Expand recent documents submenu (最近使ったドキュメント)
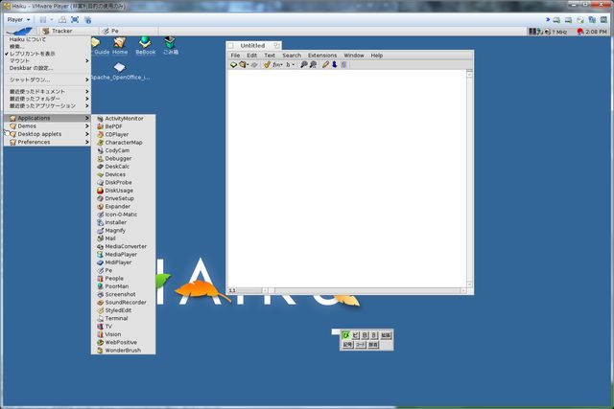 pyautogui.click(x=47, y=92)
